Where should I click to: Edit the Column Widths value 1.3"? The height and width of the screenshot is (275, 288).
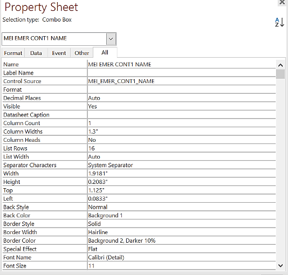[x=181, y=132]
